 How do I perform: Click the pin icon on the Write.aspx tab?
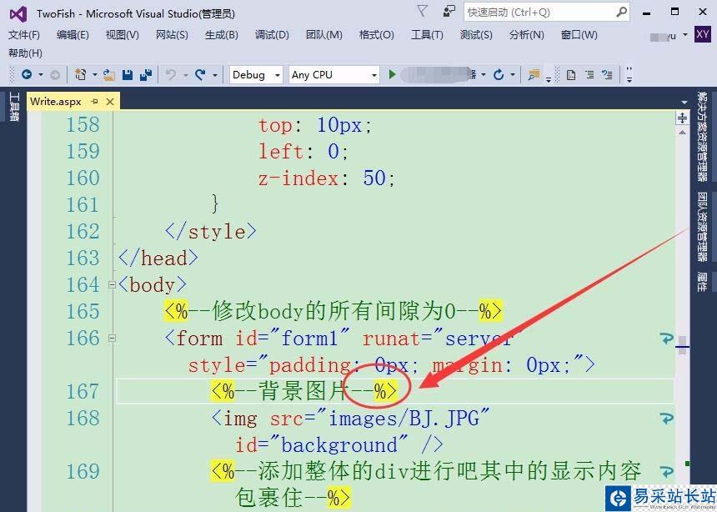pyautogui.click(x=95, y=101)
